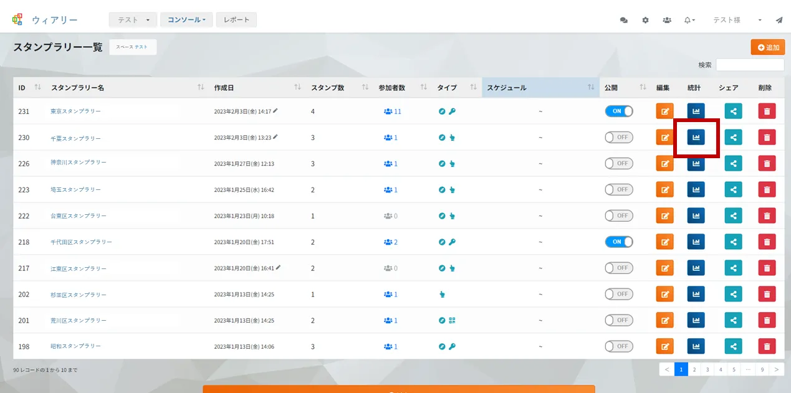Delete 江東区スタンプラリー row
The image size is (791, 393).
click(767, 268)
